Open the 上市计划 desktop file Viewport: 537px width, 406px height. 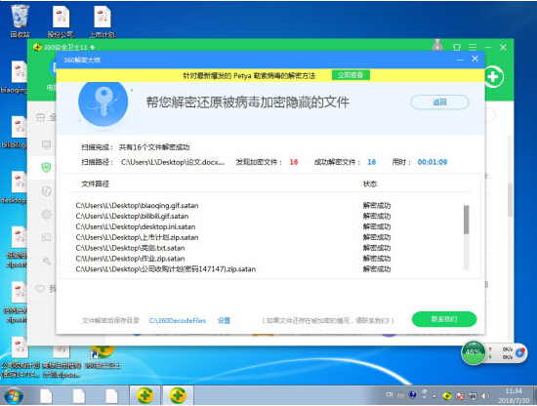point(103,21)
